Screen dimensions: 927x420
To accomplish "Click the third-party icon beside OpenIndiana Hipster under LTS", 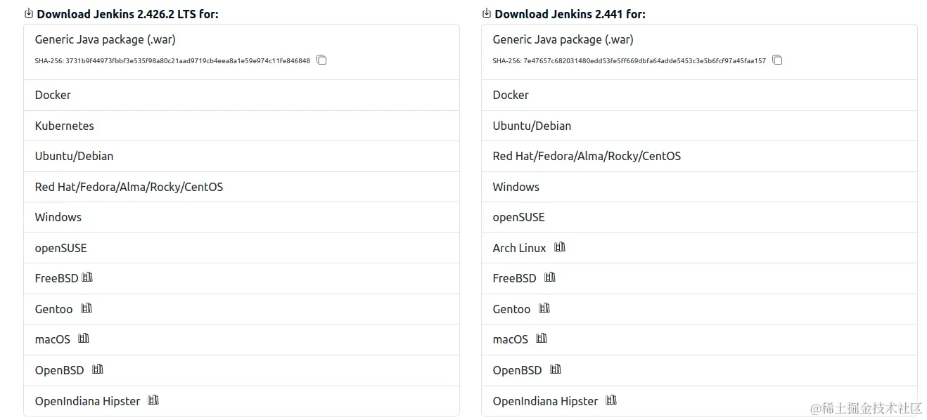I will pos(153,400).
